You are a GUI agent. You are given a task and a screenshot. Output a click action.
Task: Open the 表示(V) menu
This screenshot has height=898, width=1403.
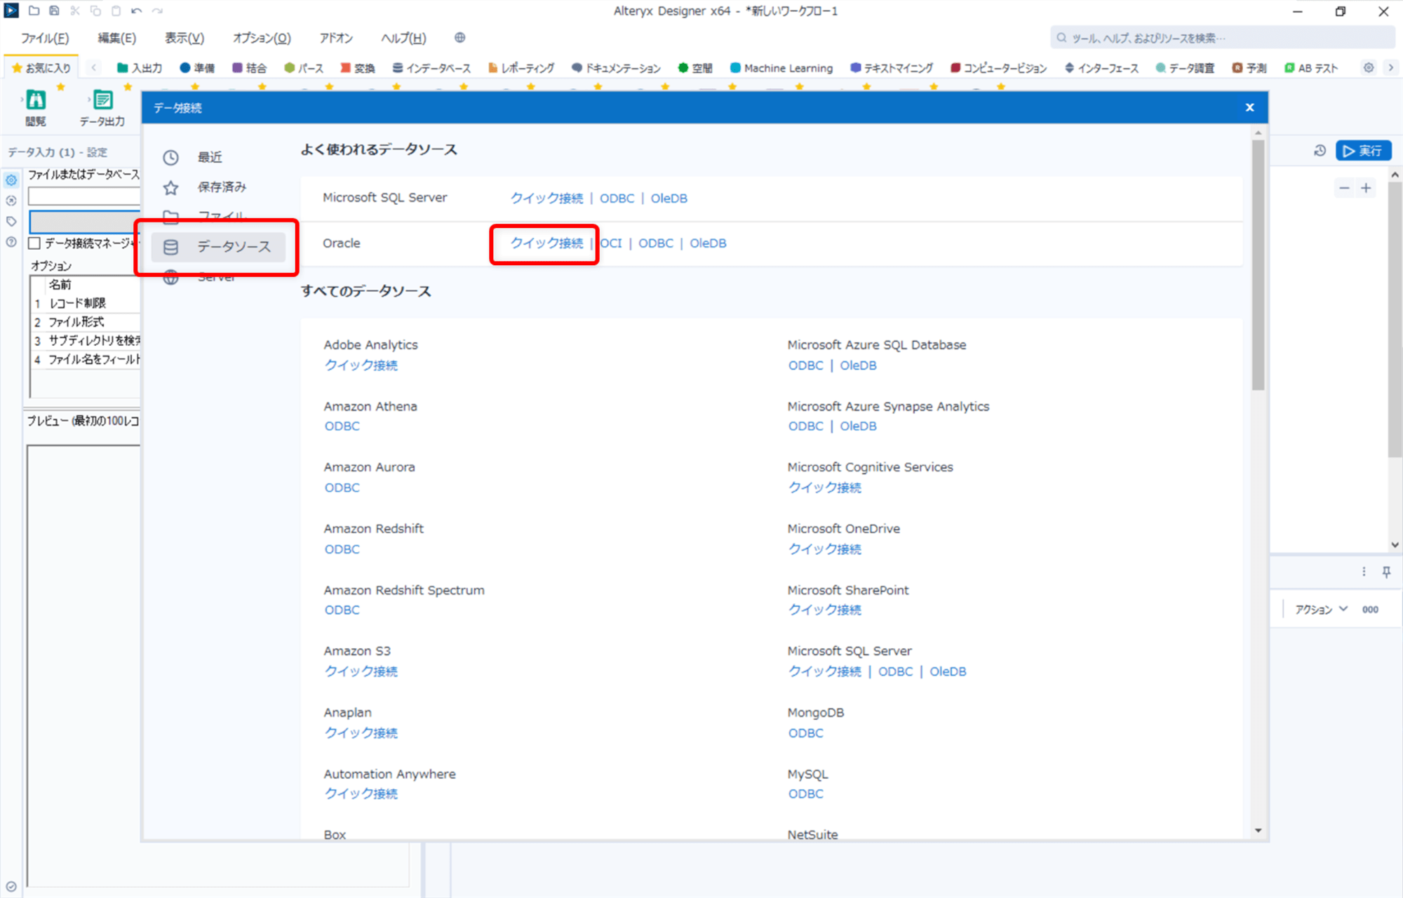pos(184,38)
